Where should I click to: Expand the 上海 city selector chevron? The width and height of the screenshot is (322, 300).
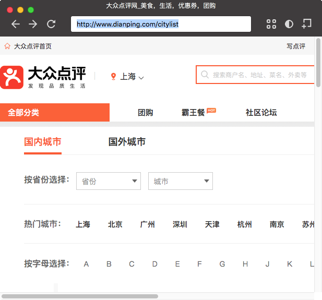click(x=141, y=78)
